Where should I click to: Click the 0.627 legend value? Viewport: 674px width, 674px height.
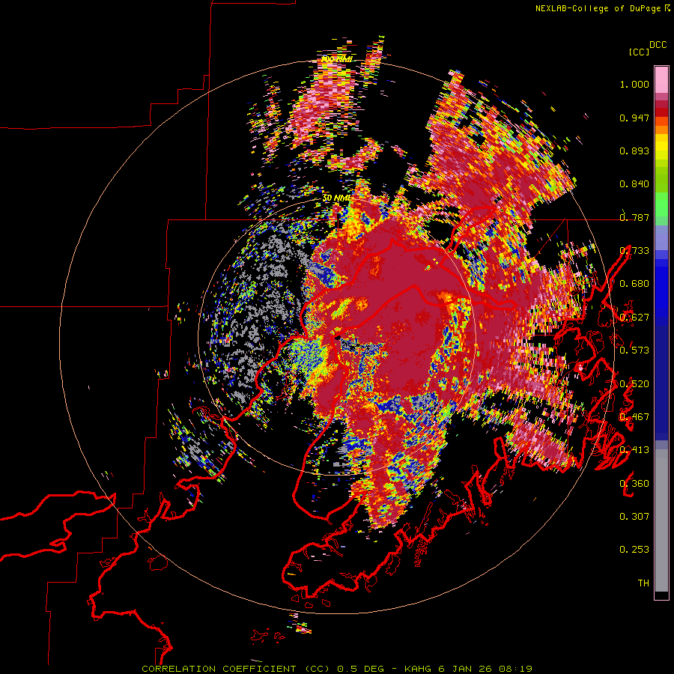pyautogui.click(x=634, y=318)
